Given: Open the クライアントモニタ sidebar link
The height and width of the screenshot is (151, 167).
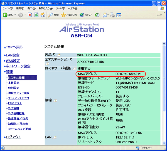Looking at the screenshot, I should [18, 98].
